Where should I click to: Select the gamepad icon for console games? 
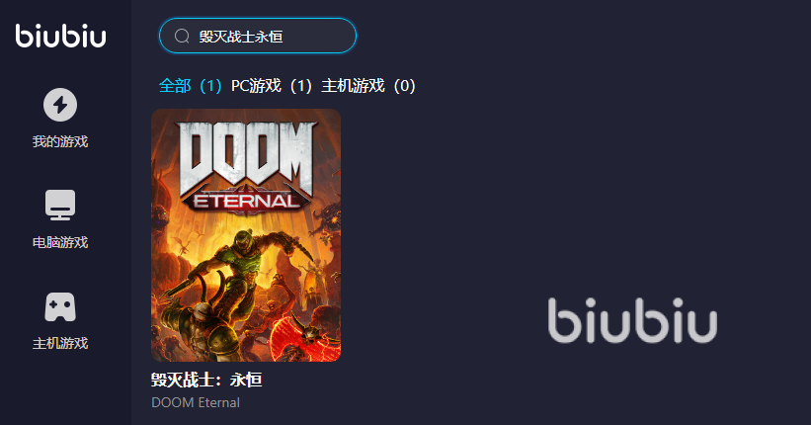click(x=60, y=307)
